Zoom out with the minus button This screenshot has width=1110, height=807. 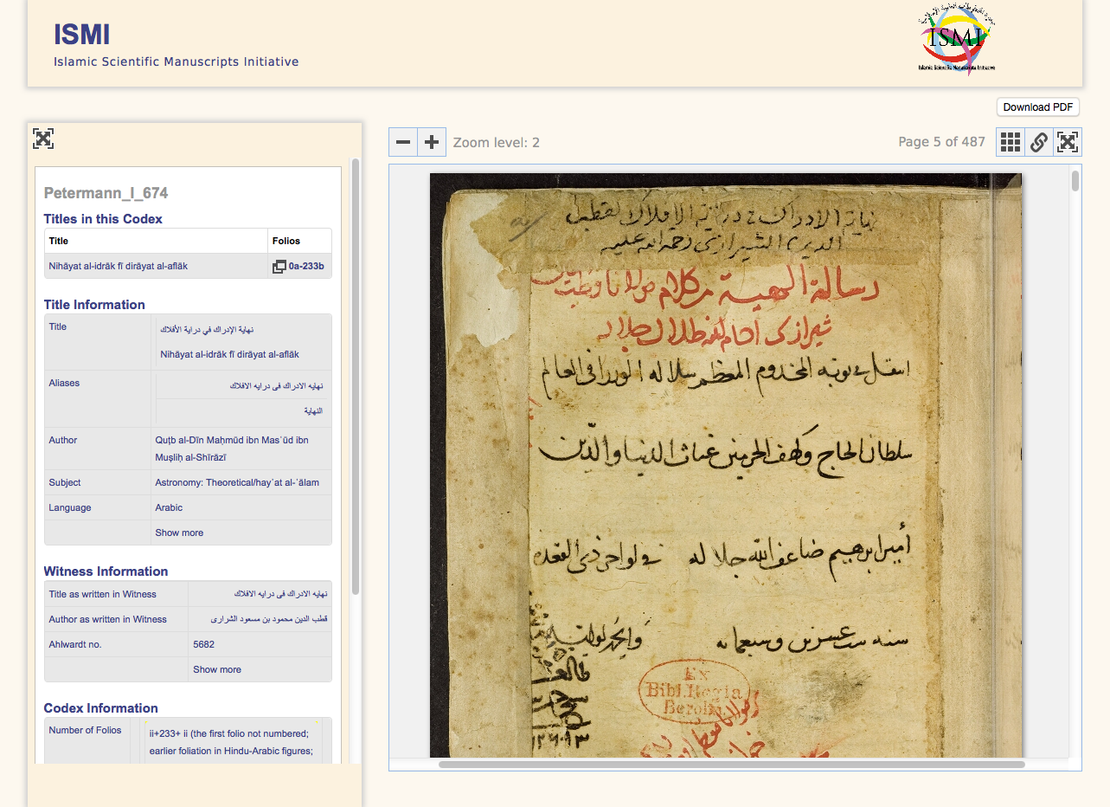point(403,142)
